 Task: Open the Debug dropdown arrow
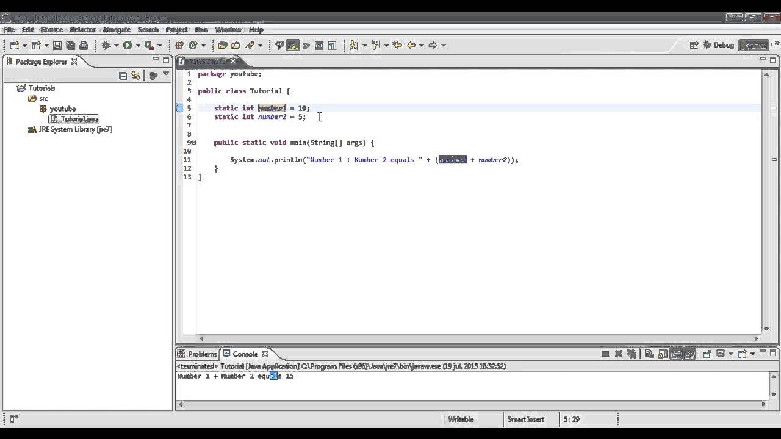(x=117, y=45)
